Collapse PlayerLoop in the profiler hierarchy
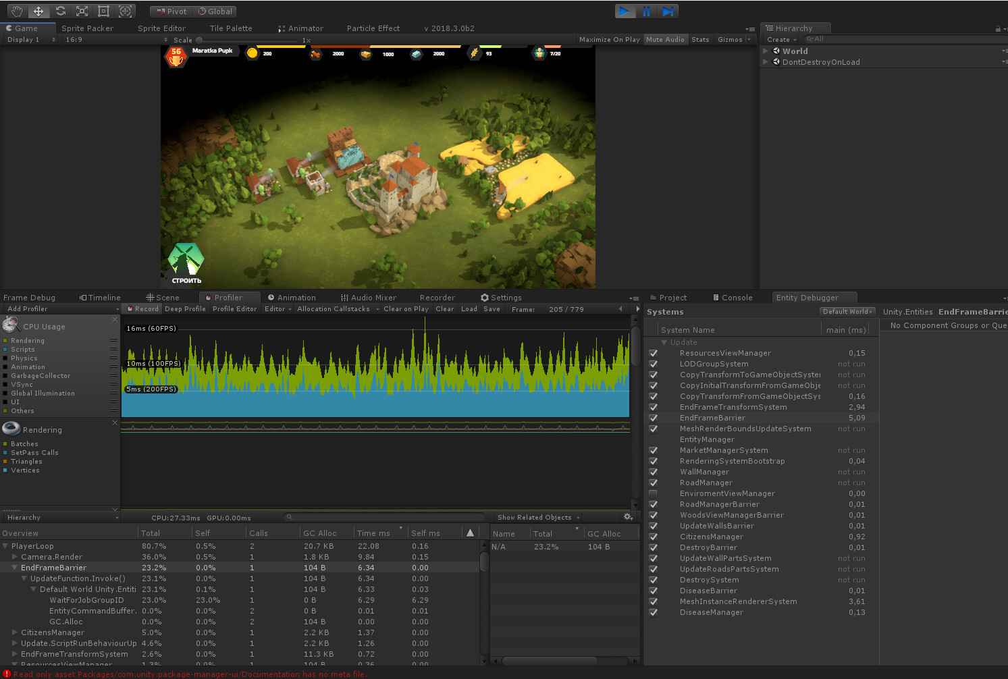This screenshot has width=1008, height=679. pyautogui.click(x=5, y=545)
